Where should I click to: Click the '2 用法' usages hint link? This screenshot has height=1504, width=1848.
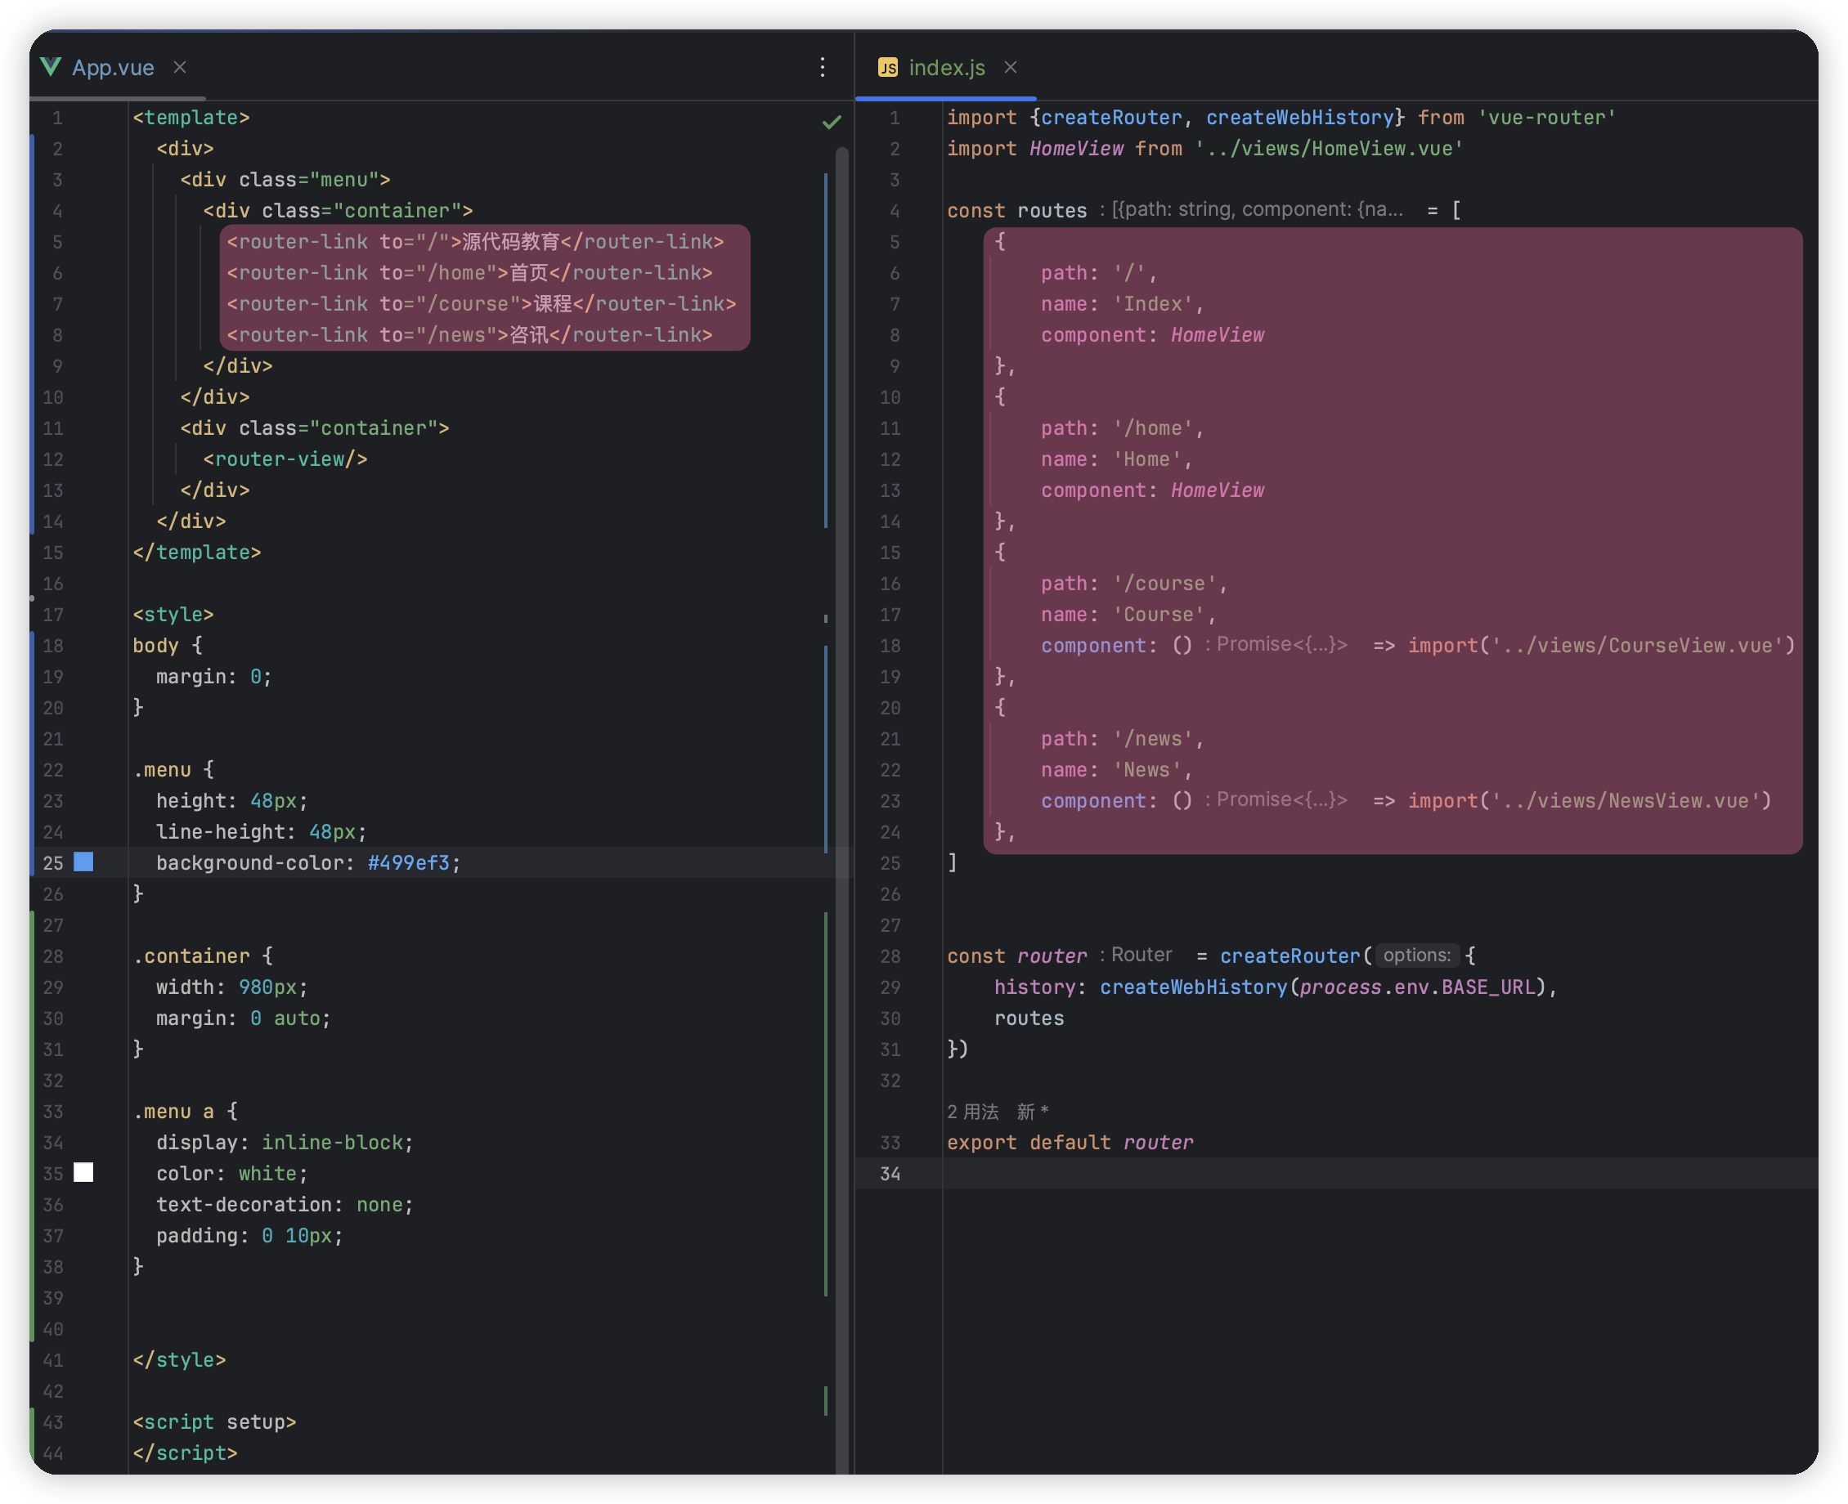(972, 1112)
